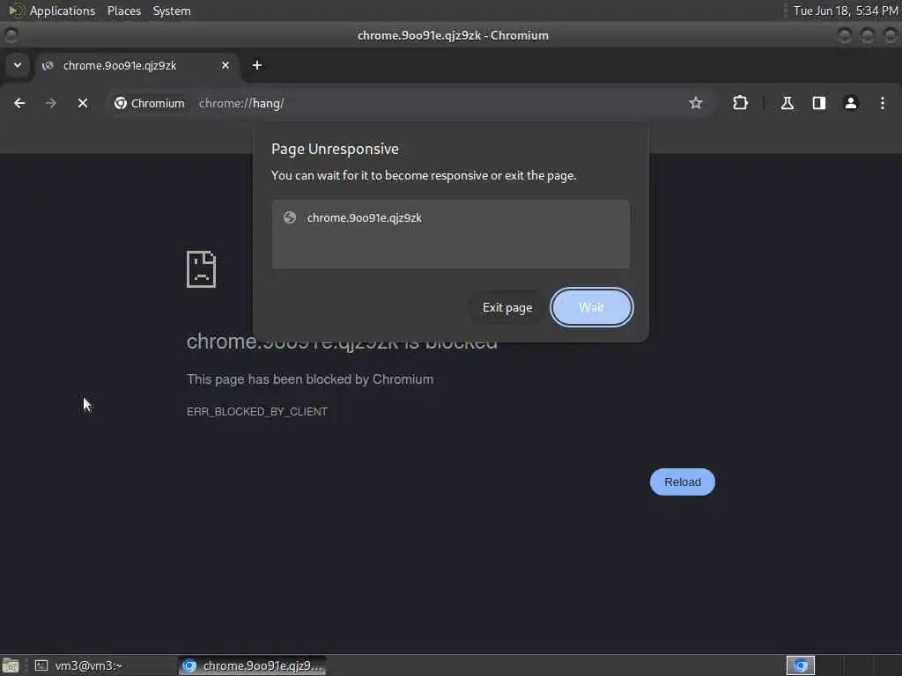Select chrome.9oo91e.qjz9zk entry in dialog list
Viewport: 902px width, 676px height.
(450, 218)
